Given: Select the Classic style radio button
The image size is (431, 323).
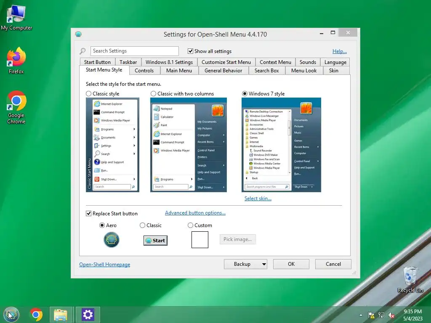Looking at the screenshot, I should click(88, 94).
